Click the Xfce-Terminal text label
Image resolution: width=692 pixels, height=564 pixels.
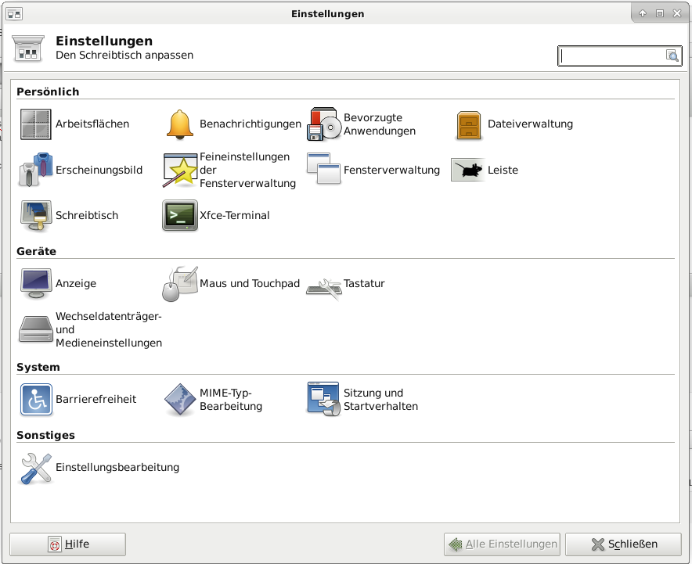tap(234, 215)
